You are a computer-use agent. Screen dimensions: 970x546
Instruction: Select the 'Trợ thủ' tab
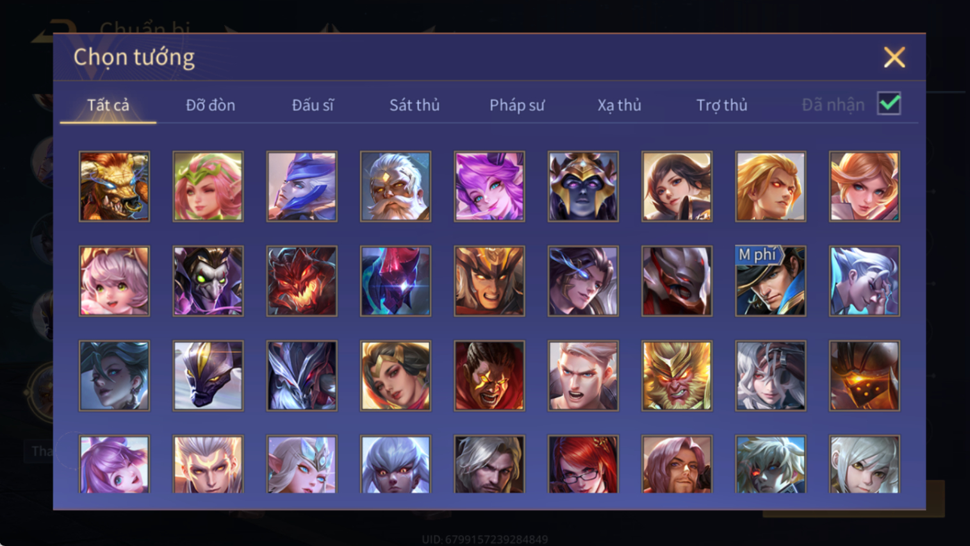coord(721,105)
